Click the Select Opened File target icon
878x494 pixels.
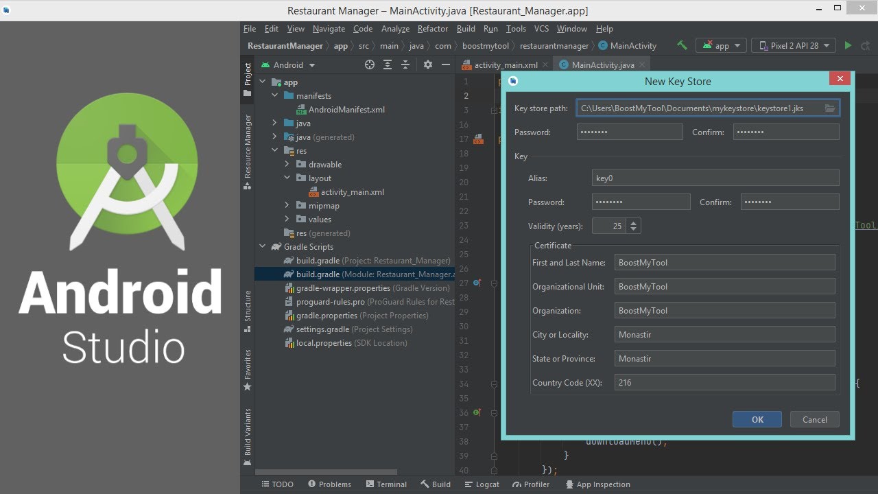(370, 64)
